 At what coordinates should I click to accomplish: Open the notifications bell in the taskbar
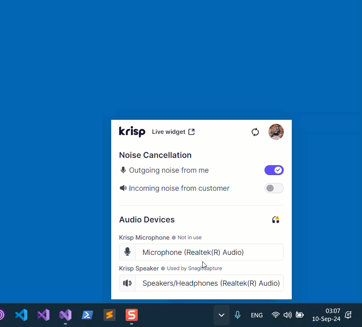(x=348, y=315)
